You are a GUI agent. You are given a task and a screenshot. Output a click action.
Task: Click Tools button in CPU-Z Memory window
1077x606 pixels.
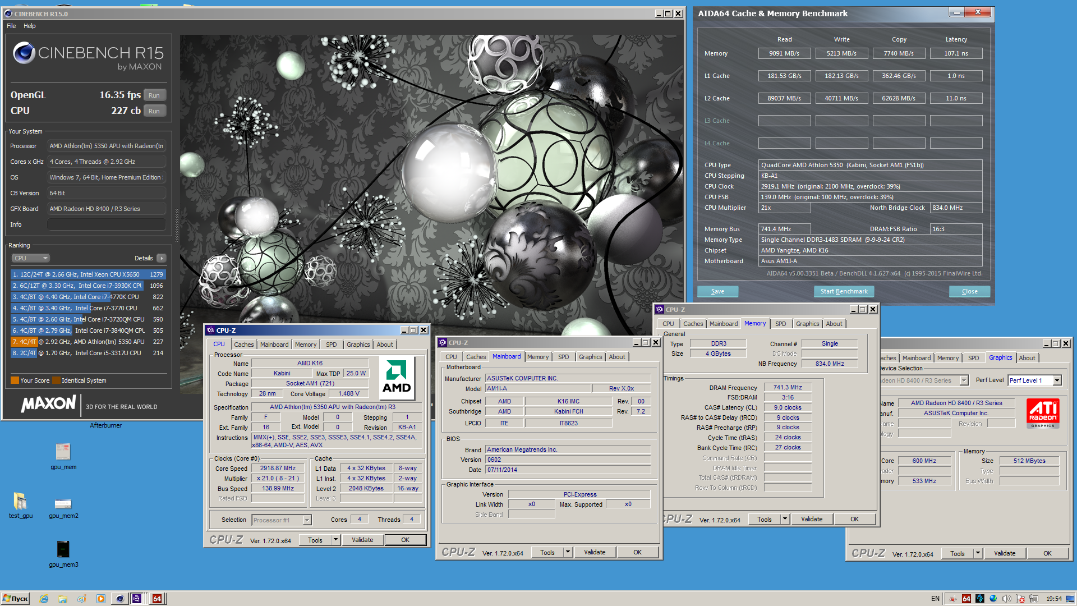click(x=765, y=519)
